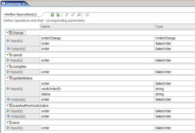Select the scanAndFireWorkOrders operation name

coord(30,106)
